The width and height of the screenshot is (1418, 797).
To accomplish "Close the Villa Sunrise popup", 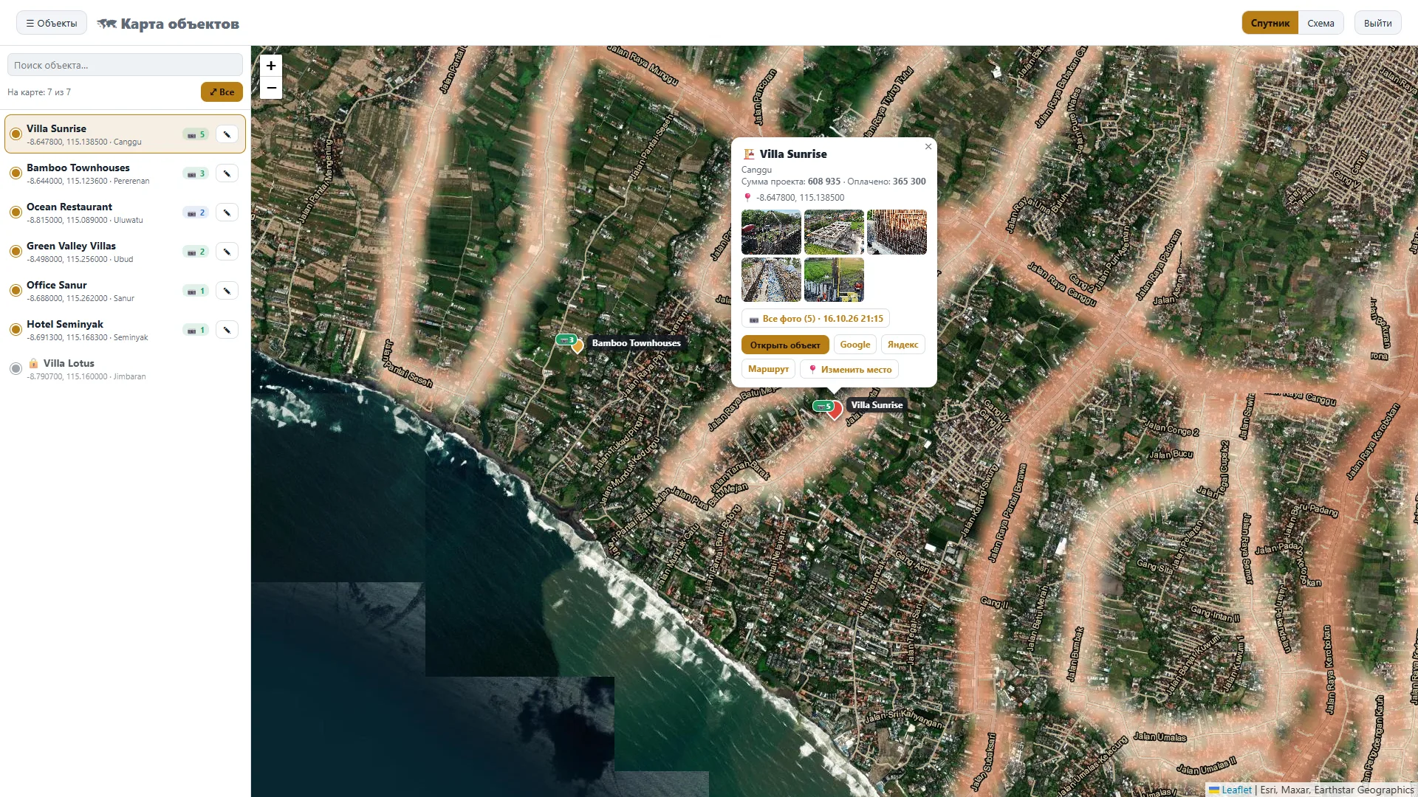I will point(928,147).
